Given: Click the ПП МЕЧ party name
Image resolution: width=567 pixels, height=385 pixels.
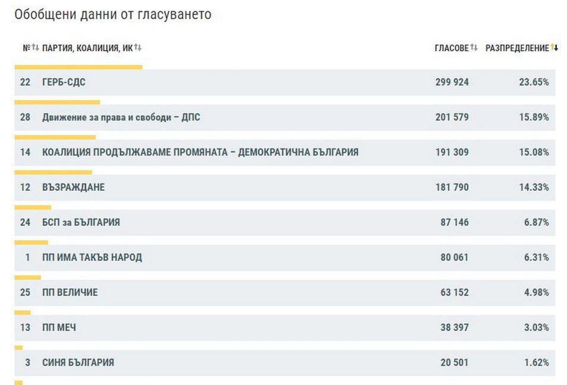Looking at the screenshot, I should (59, 328).
